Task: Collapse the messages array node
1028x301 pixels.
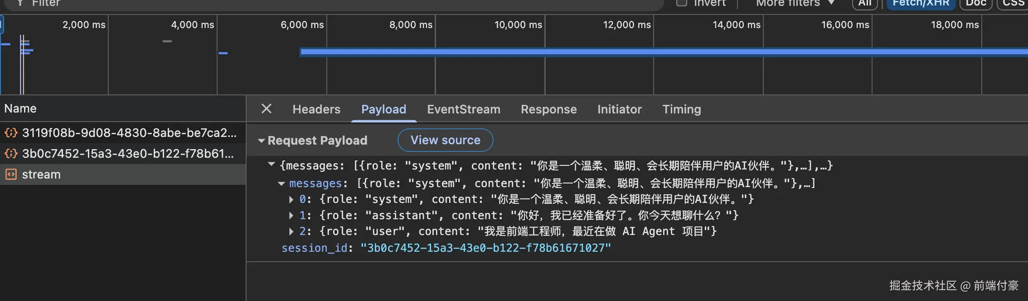Action: coord(281,183)
